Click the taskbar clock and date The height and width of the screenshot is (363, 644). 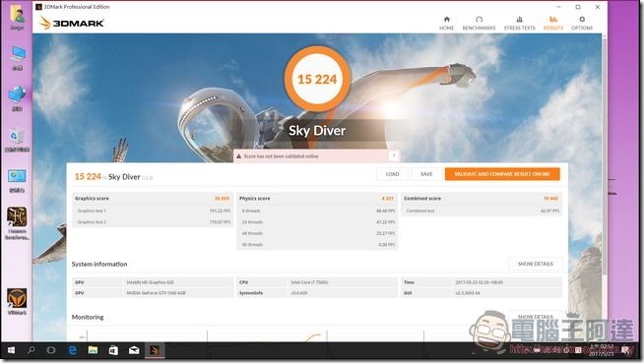pos(601,350)
